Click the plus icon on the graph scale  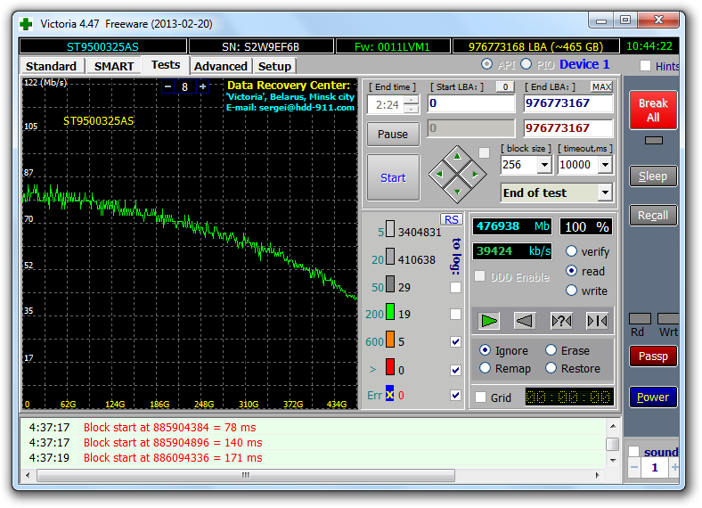202,86
